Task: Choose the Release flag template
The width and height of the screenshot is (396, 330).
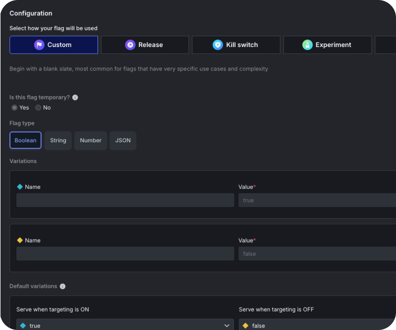Action: coord(145,45)
